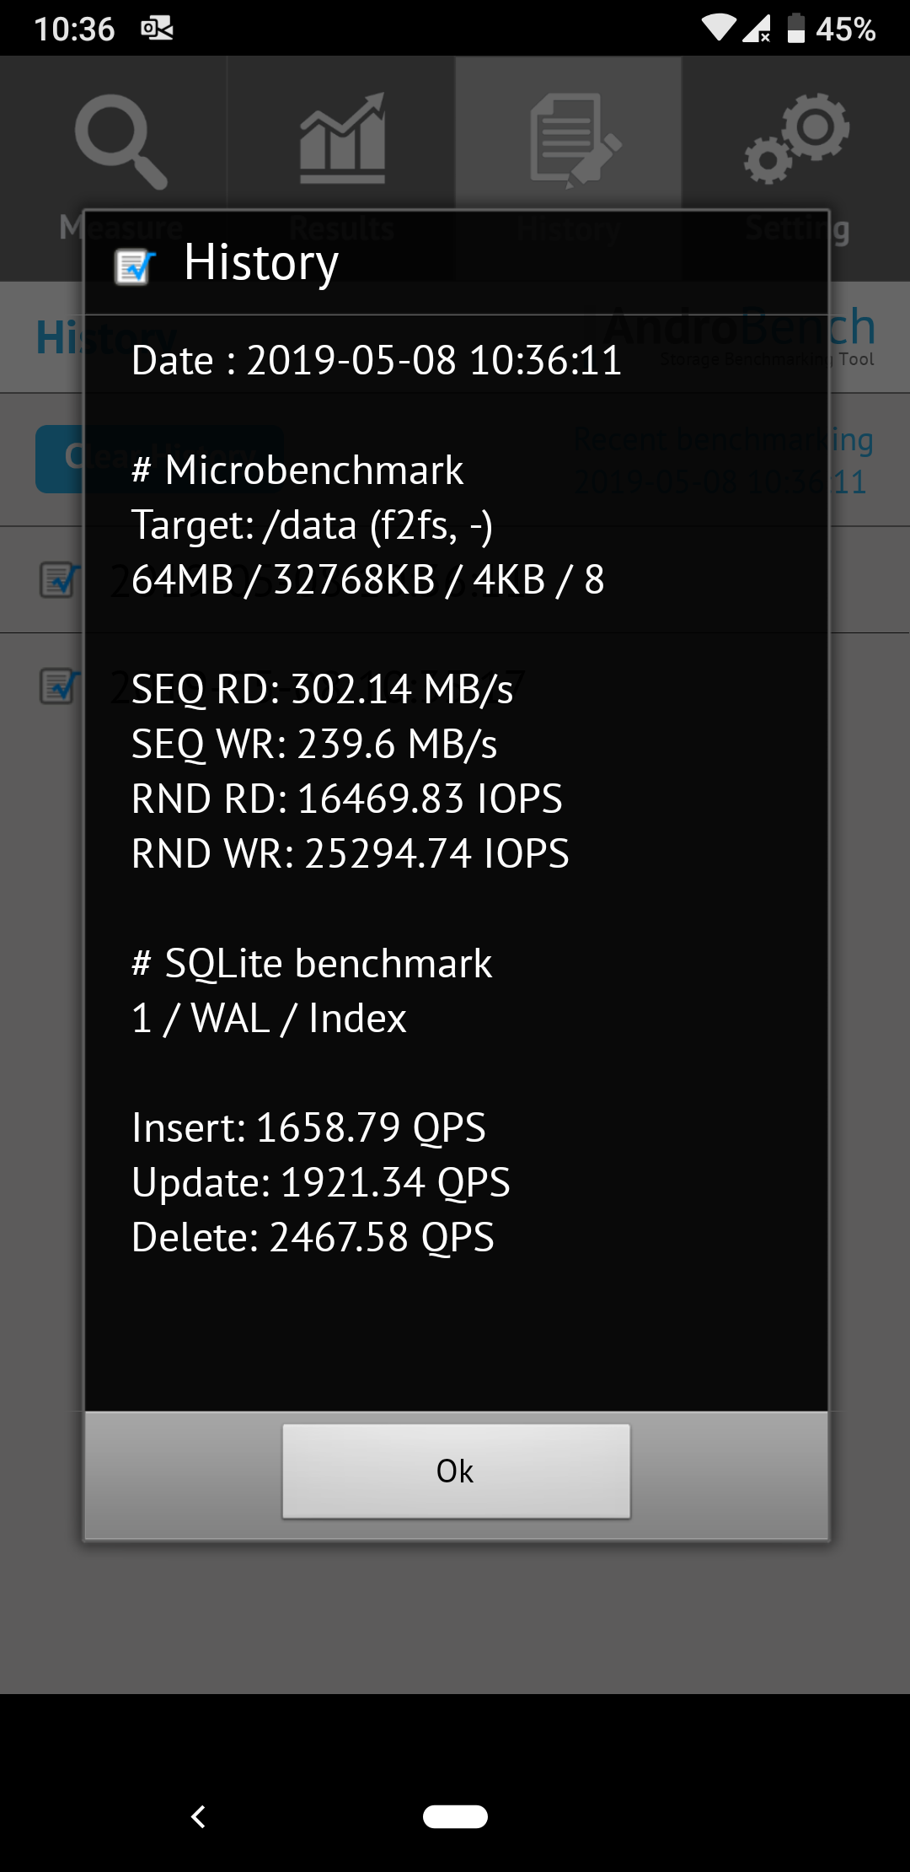
Task: Switch to the Results tab
Action: [341, 160]
